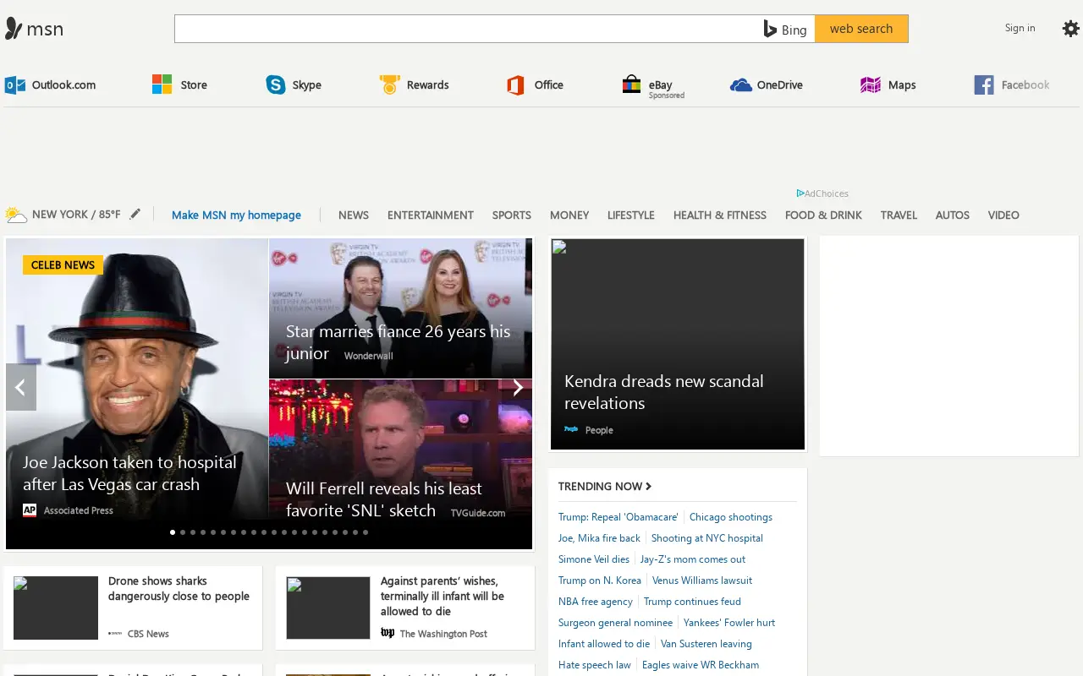This screenshot has width=1083, height=676.
Task: Open the Microsoft Store icon
Action: (162, 84)
